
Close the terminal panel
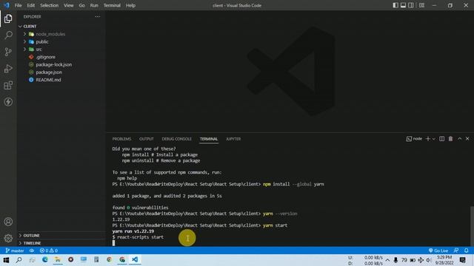pos(467,139)
